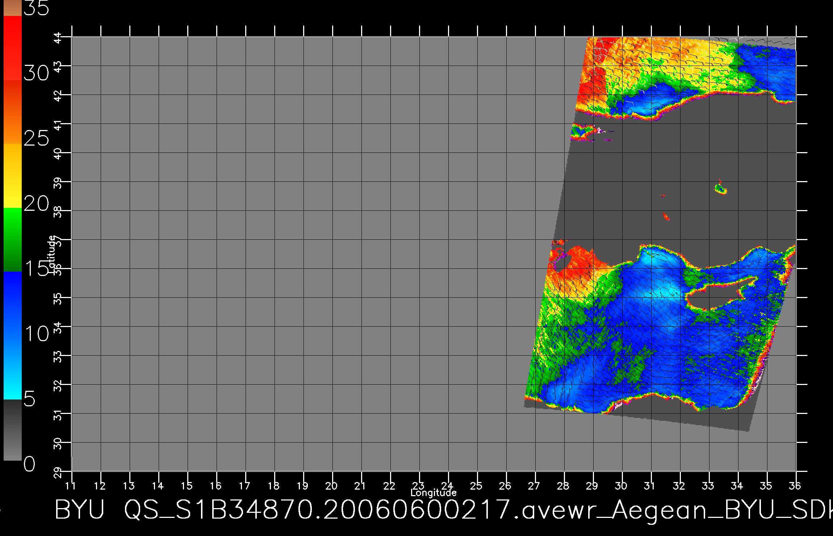Click longitude tick label 19
Screen dimensions: 833x536
[302, 485]
